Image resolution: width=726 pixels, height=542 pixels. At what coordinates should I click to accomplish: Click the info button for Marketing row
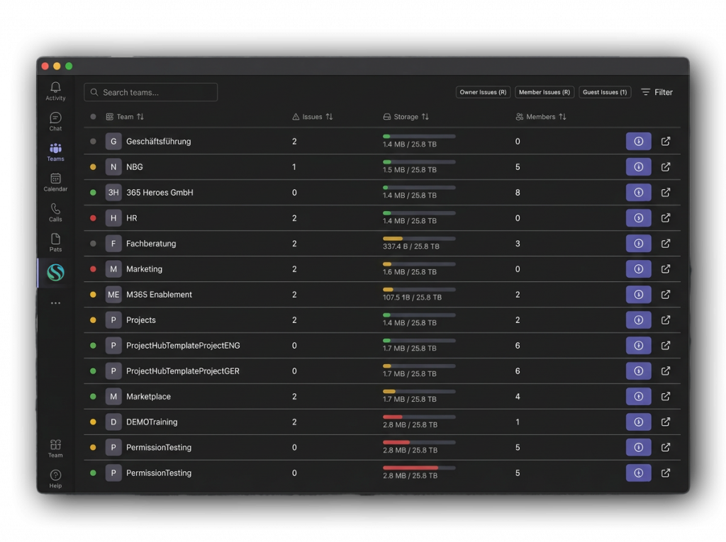pos(638,269)
